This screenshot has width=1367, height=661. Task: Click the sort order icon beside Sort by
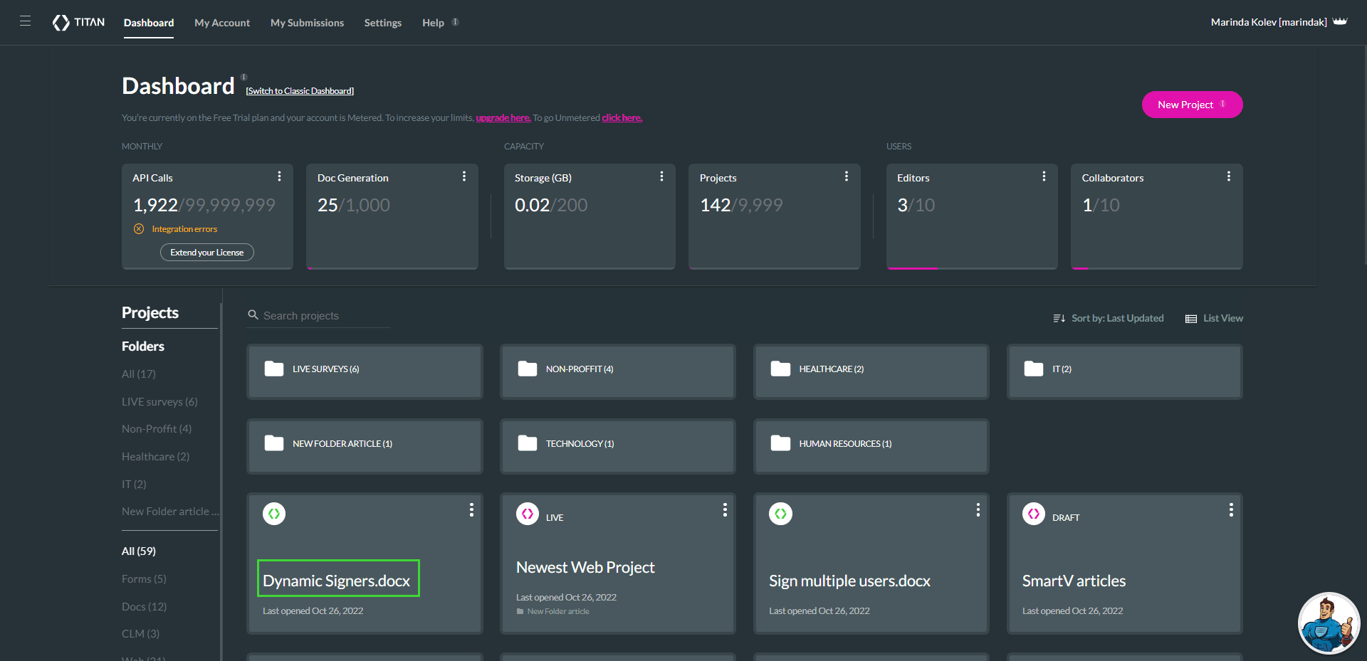click(1059, 318)
